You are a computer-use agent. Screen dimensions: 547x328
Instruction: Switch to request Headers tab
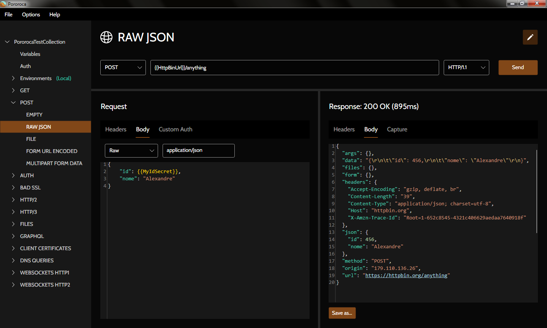tap(115, 129)
